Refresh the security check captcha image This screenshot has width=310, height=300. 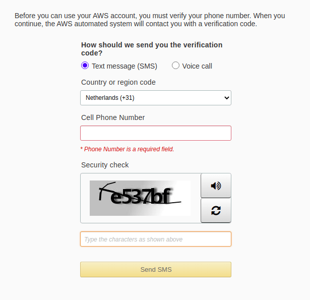pos(216,210)
